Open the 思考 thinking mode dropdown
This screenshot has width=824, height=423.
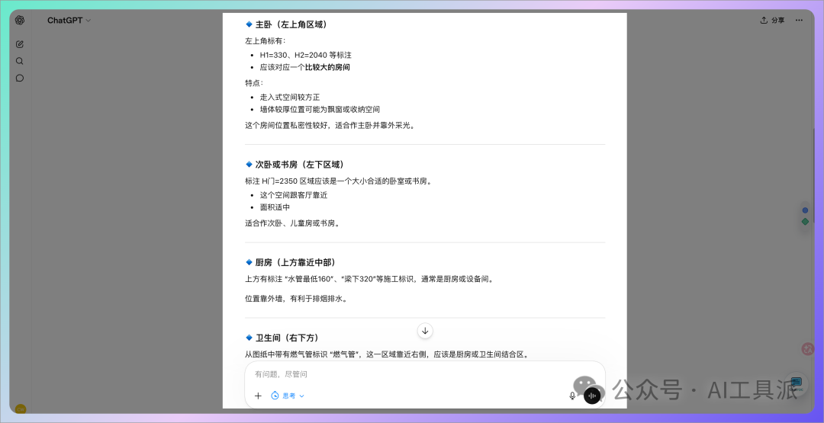(x=288, y=396)
